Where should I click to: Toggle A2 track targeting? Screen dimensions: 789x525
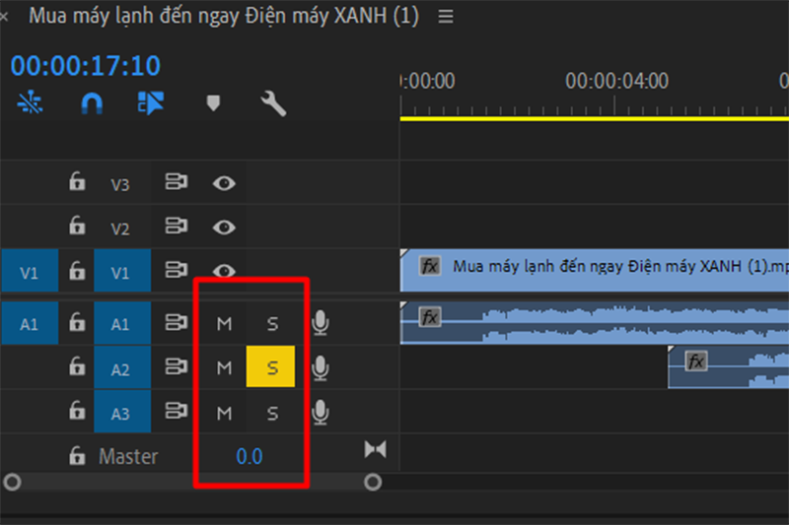(122, 367)
